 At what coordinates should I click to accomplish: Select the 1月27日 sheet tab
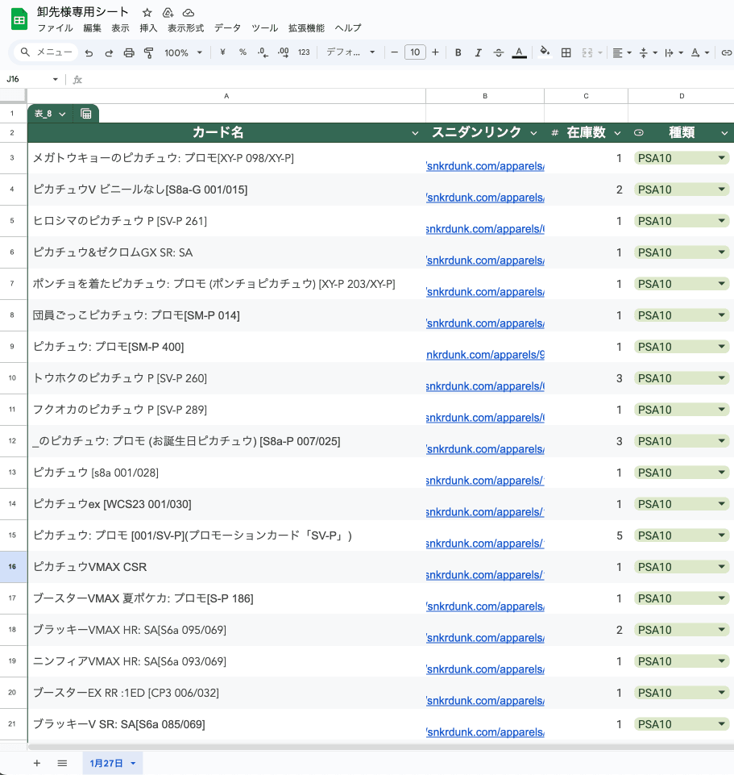click(112, 763)
